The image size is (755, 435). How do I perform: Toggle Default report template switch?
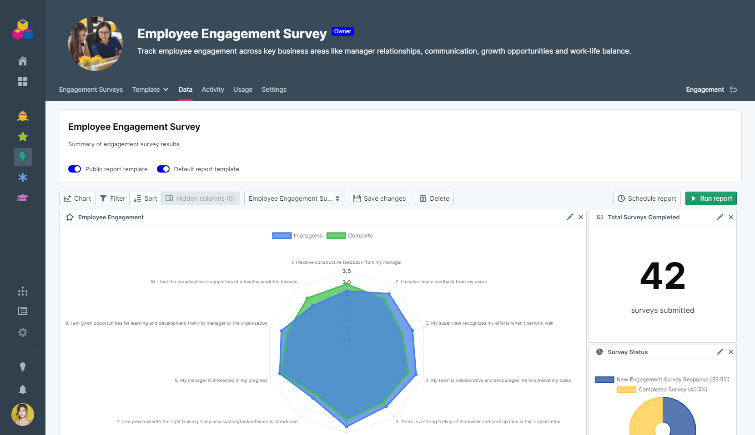point(163,169)
